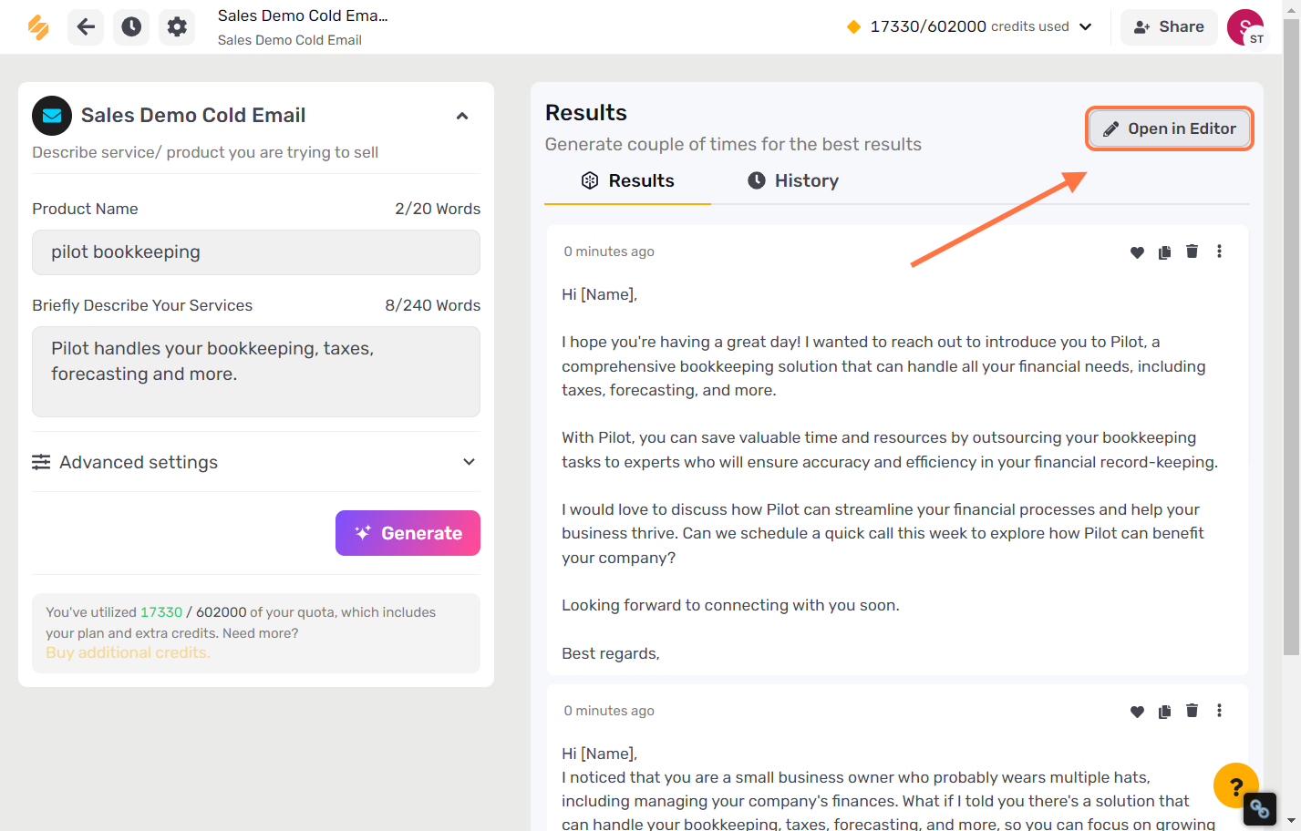Viewport: 1301px width, 831px height.
Task: Open the history clock icon in header
Action: coord(131,26)
